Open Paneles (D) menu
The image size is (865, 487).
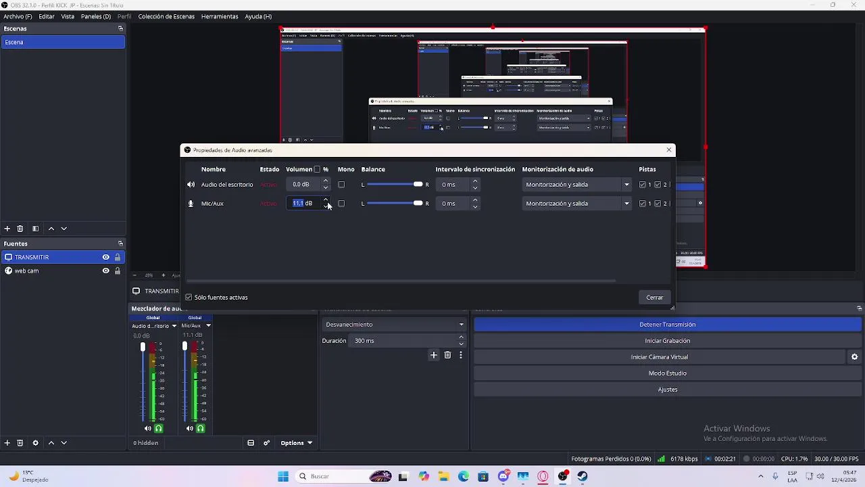tap(96, 16)
